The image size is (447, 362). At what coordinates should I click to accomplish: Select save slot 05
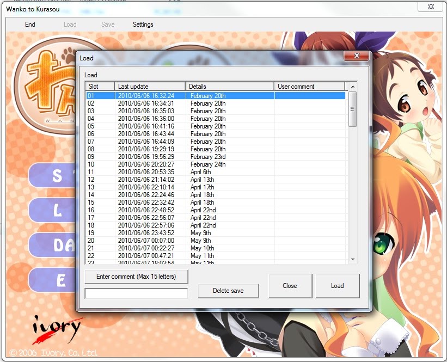point(216,126)
